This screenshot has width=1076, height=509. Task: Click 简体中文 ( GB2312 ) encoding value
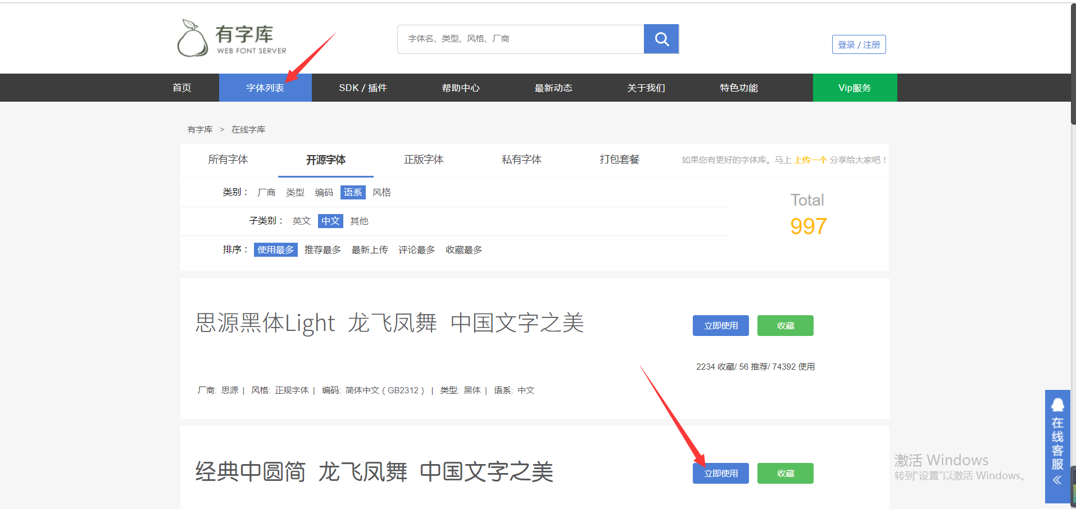tap(385, 390)
